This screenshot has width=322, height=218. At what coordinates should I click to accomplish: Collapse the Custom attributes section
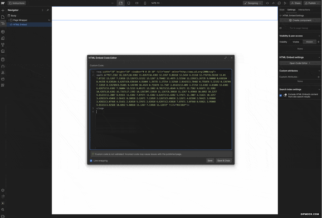pos(319,71)
